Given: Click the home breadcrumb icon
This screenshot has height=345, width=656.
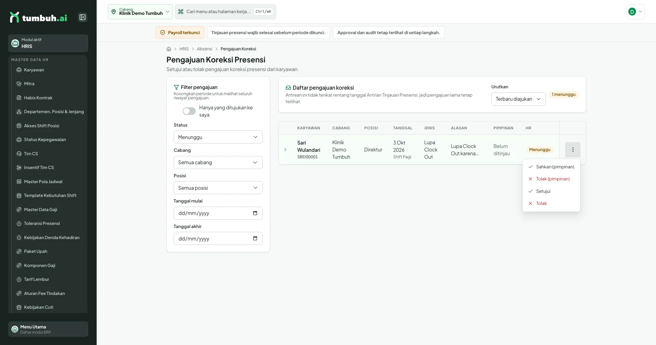Looking at the screenshot, I should (169, 49).
